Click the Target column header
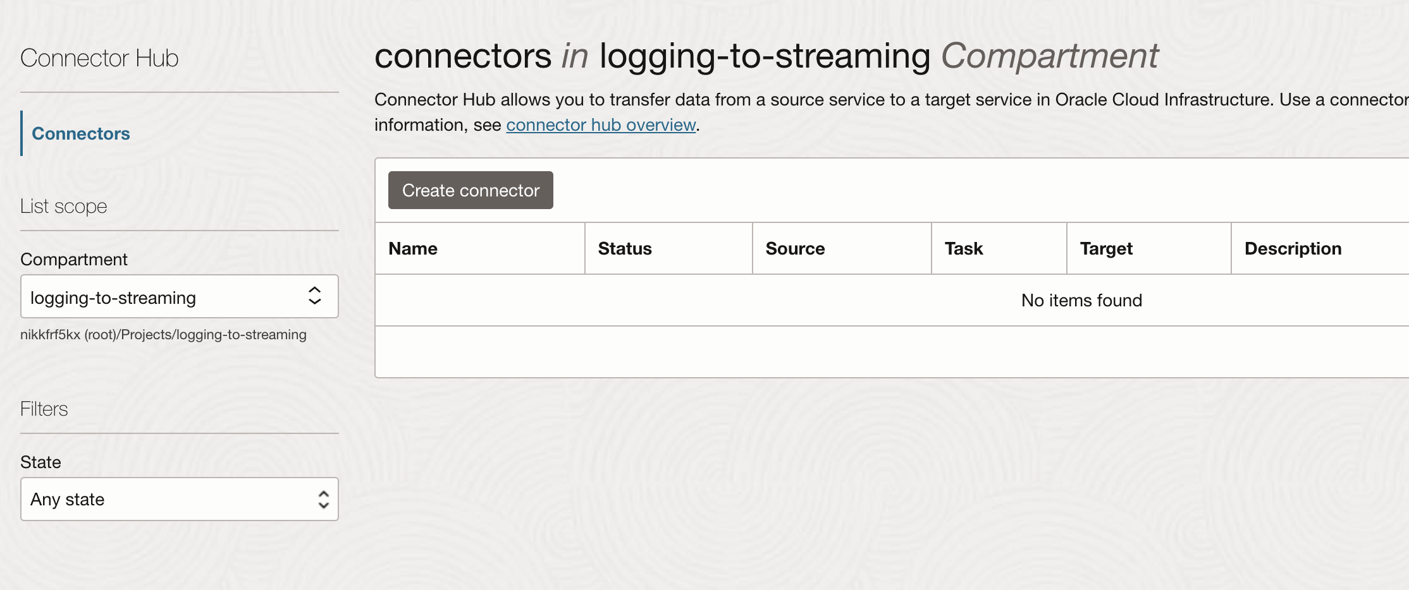Image resolution: width=1409 pixels, height=590 pixels. tap(1106, 248)
